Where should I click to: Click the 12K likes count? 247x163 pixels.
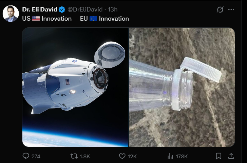point(132,156)
